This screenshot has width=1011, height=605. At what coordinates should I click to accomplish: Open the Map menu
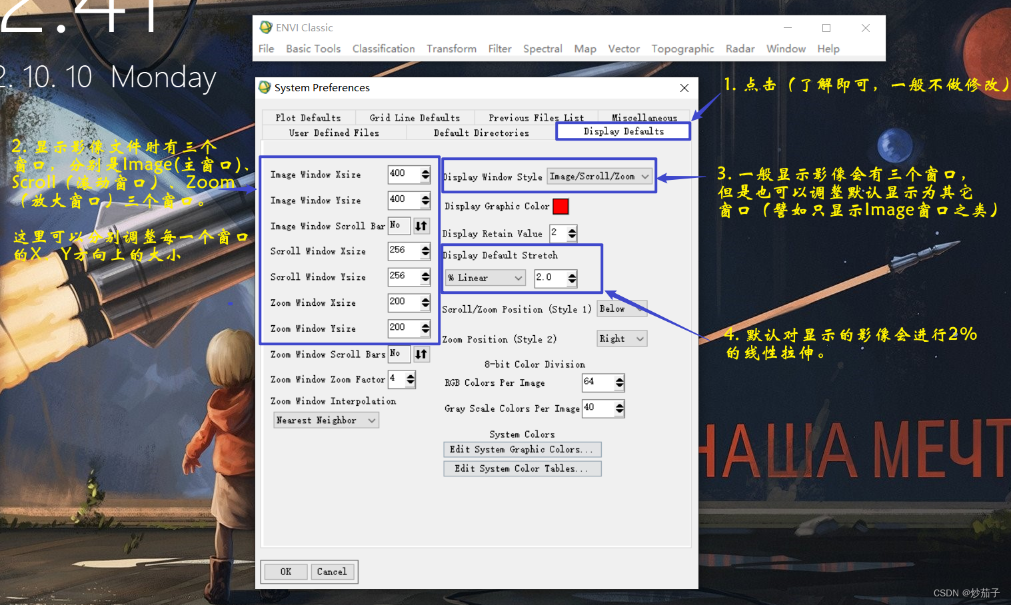[x=585, y=49]
